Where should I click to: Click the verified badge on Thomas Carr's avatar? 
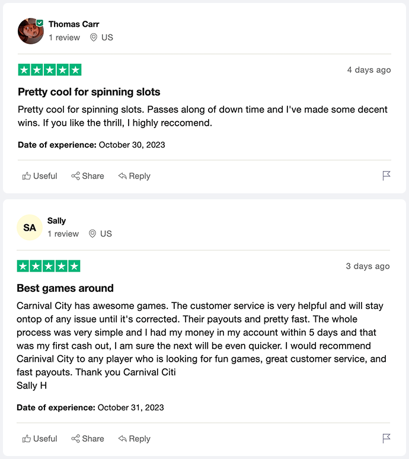[40, 23]
